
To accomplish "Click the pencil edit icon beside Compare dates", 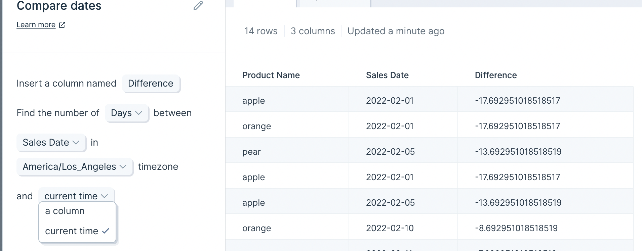I will (198, 5).
